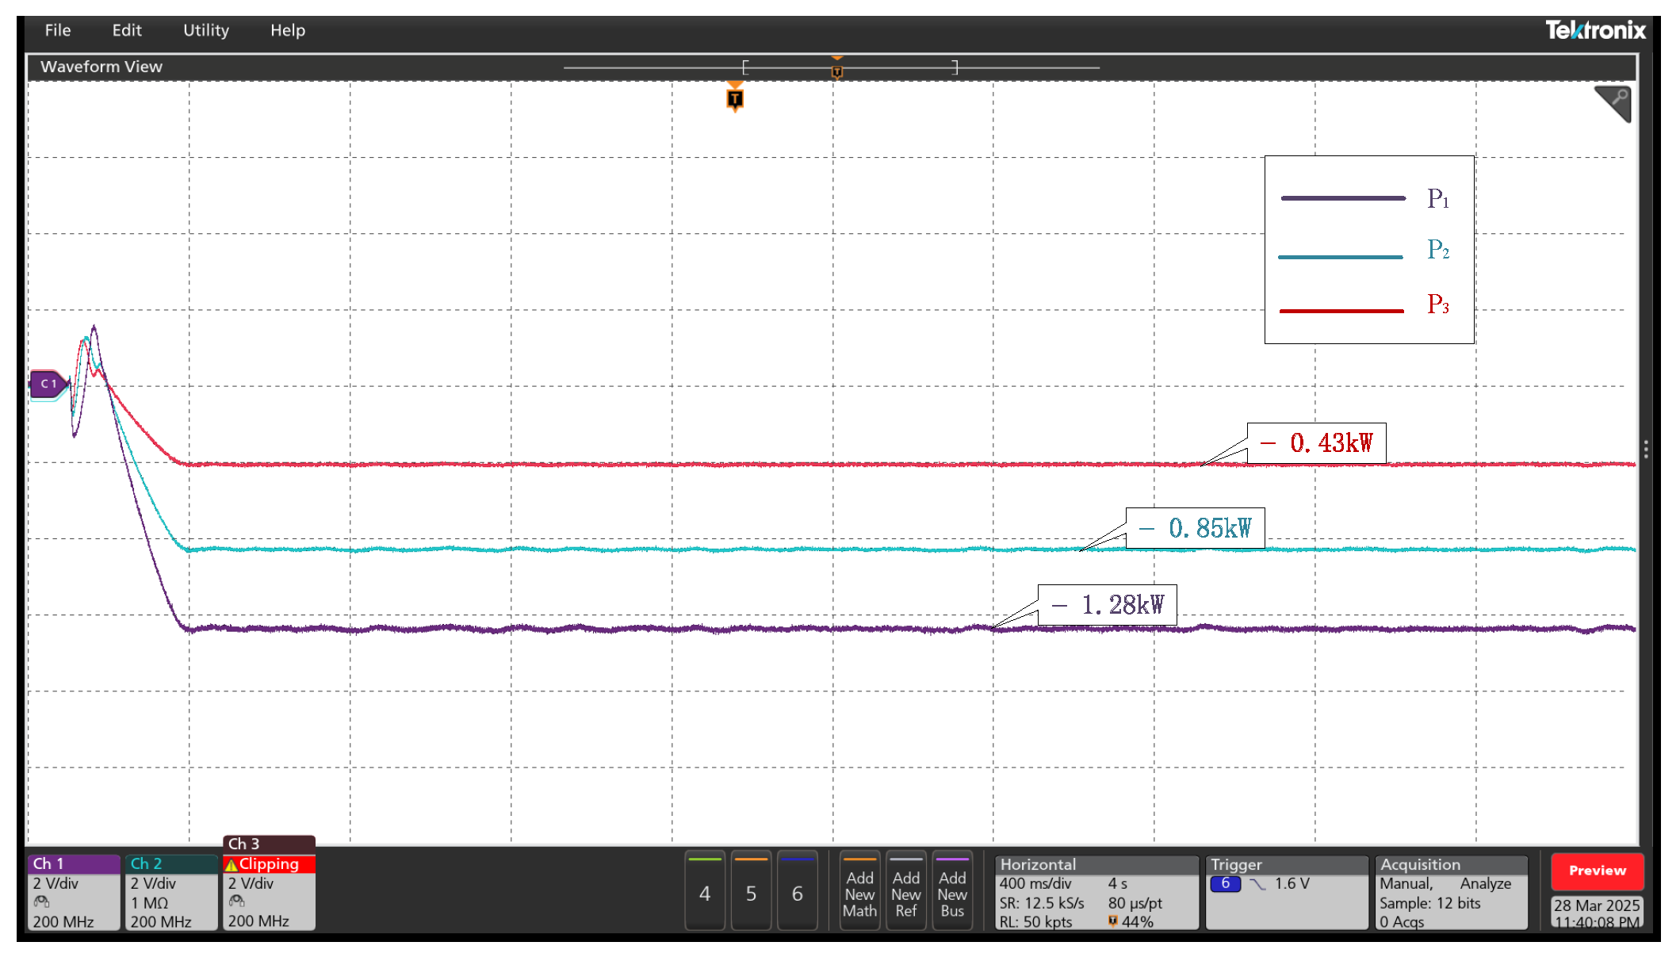
Task: Click the C1 channel ground handle
Action: click(48, 384)
